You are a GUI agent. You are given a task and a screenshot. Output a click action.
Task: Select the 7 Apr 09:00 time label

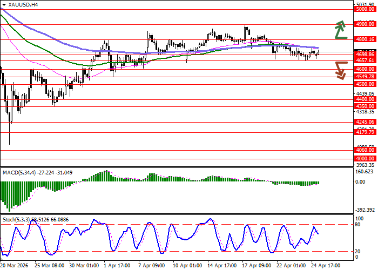151,266
